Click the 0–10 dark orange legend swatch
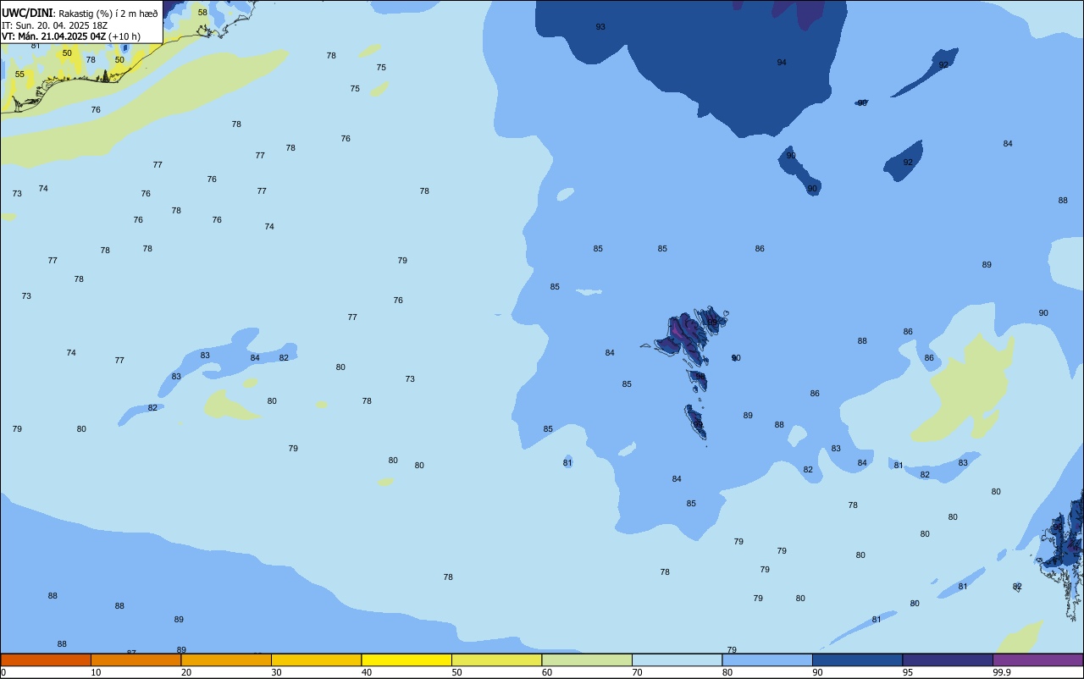 coord(46,660)
